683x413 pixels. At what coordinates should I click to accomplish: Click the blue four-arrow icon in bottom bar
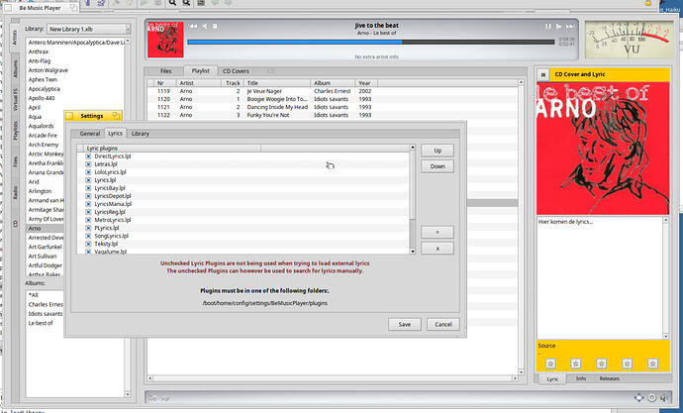click(x=638, y=397)
